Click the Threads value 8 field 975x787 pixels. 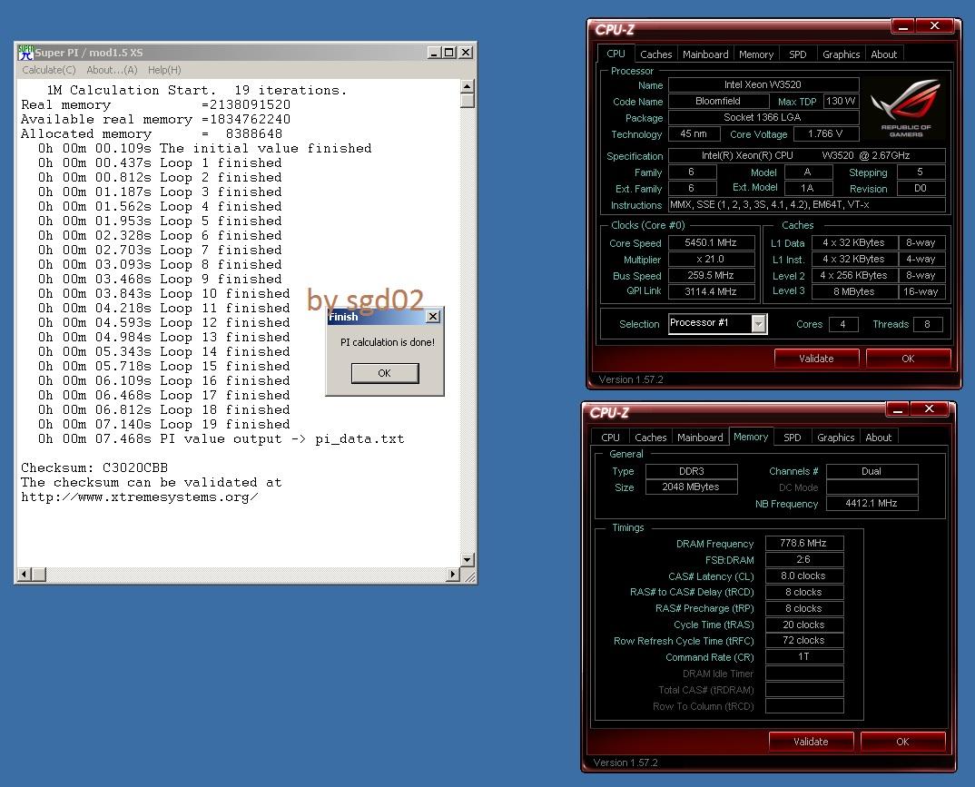click(927, 324)
